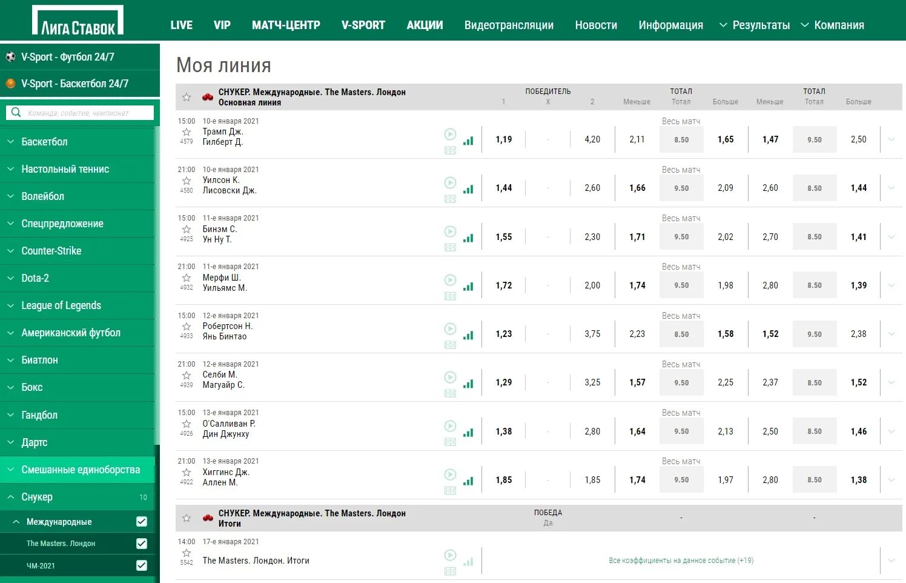Expand the Dota-2 category
The image size is (906, 583).
click(x=78, y=278)
